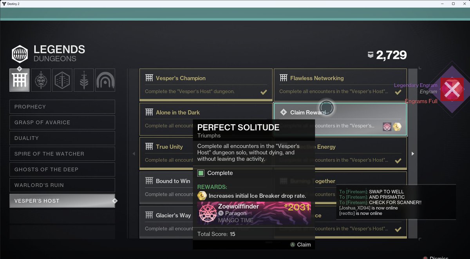
Task: Click the Complete green checkbox in tooltip
Action: pos(201,173)
